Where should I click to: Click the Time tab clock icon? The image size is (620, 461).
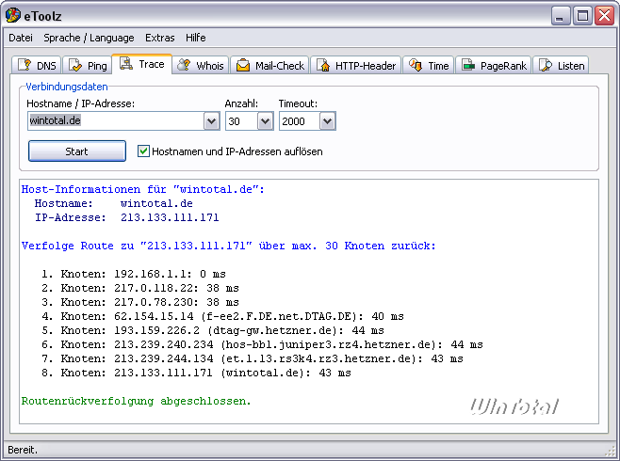416,65
